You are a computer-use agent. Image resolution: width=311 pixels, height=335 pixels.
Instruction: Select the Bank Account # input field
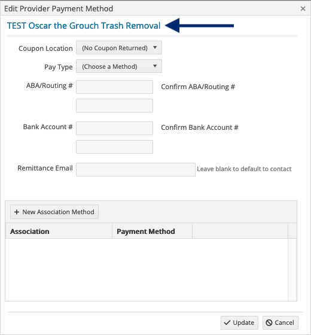(x=114, y=128)
